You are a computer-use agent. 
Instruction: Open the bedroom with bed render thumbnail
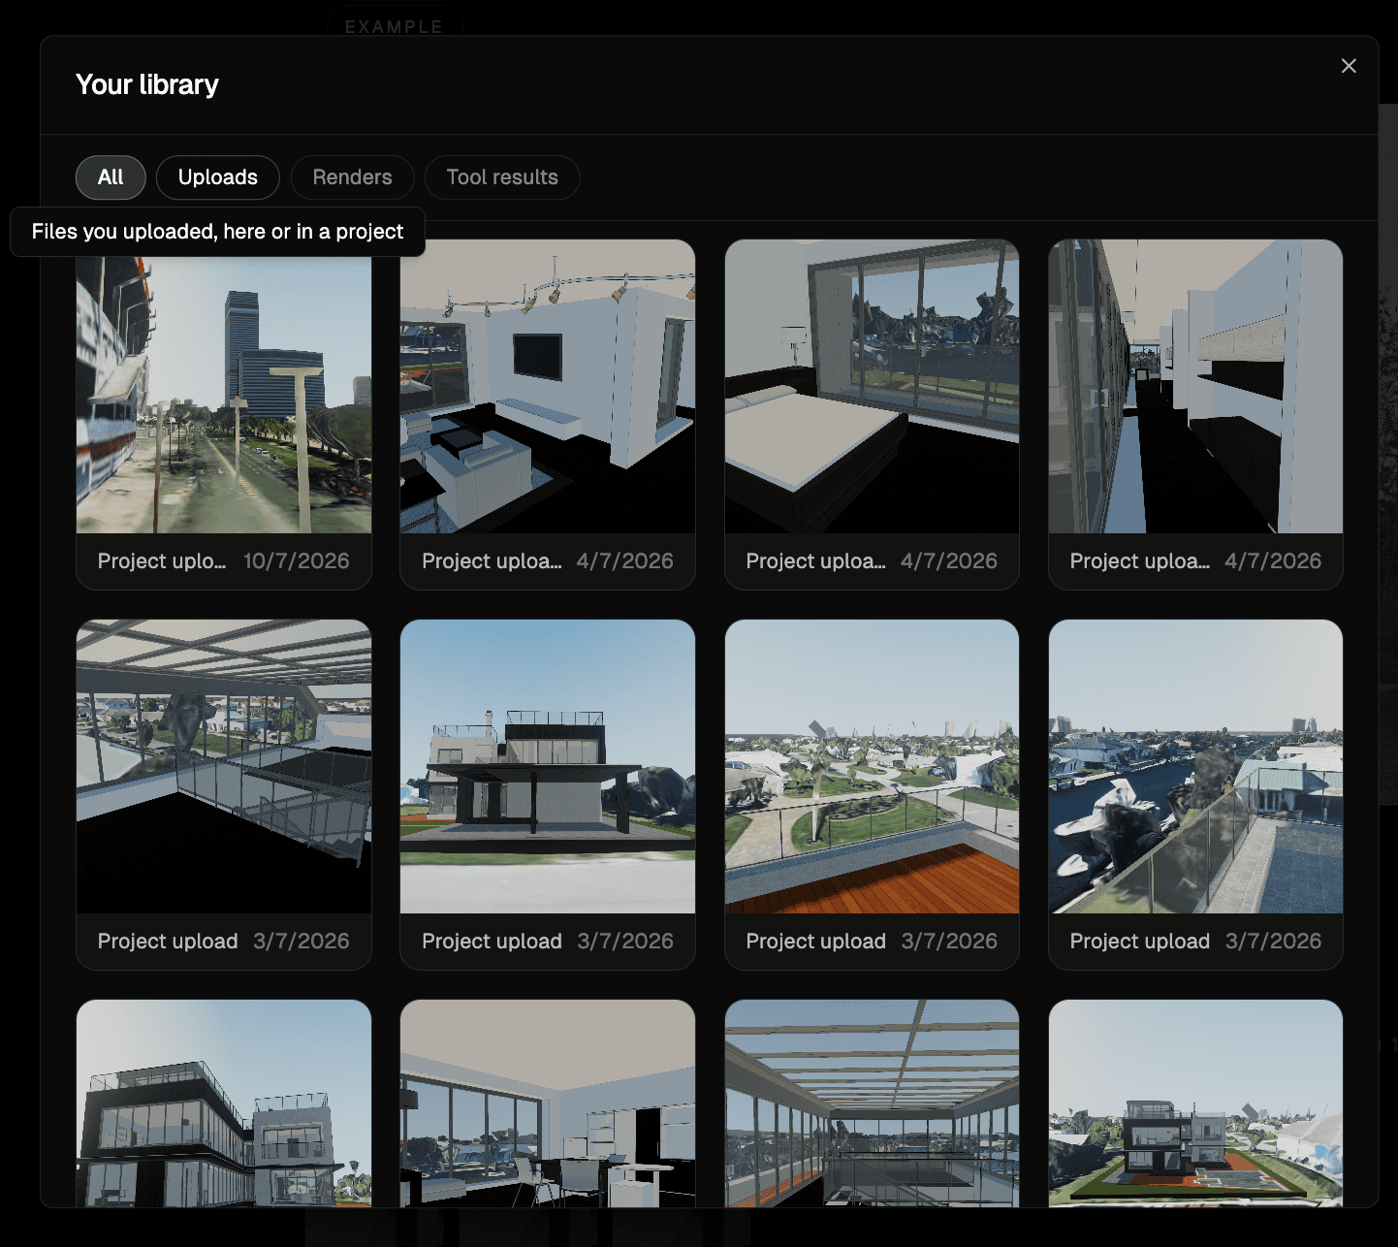tap(872, 386)
